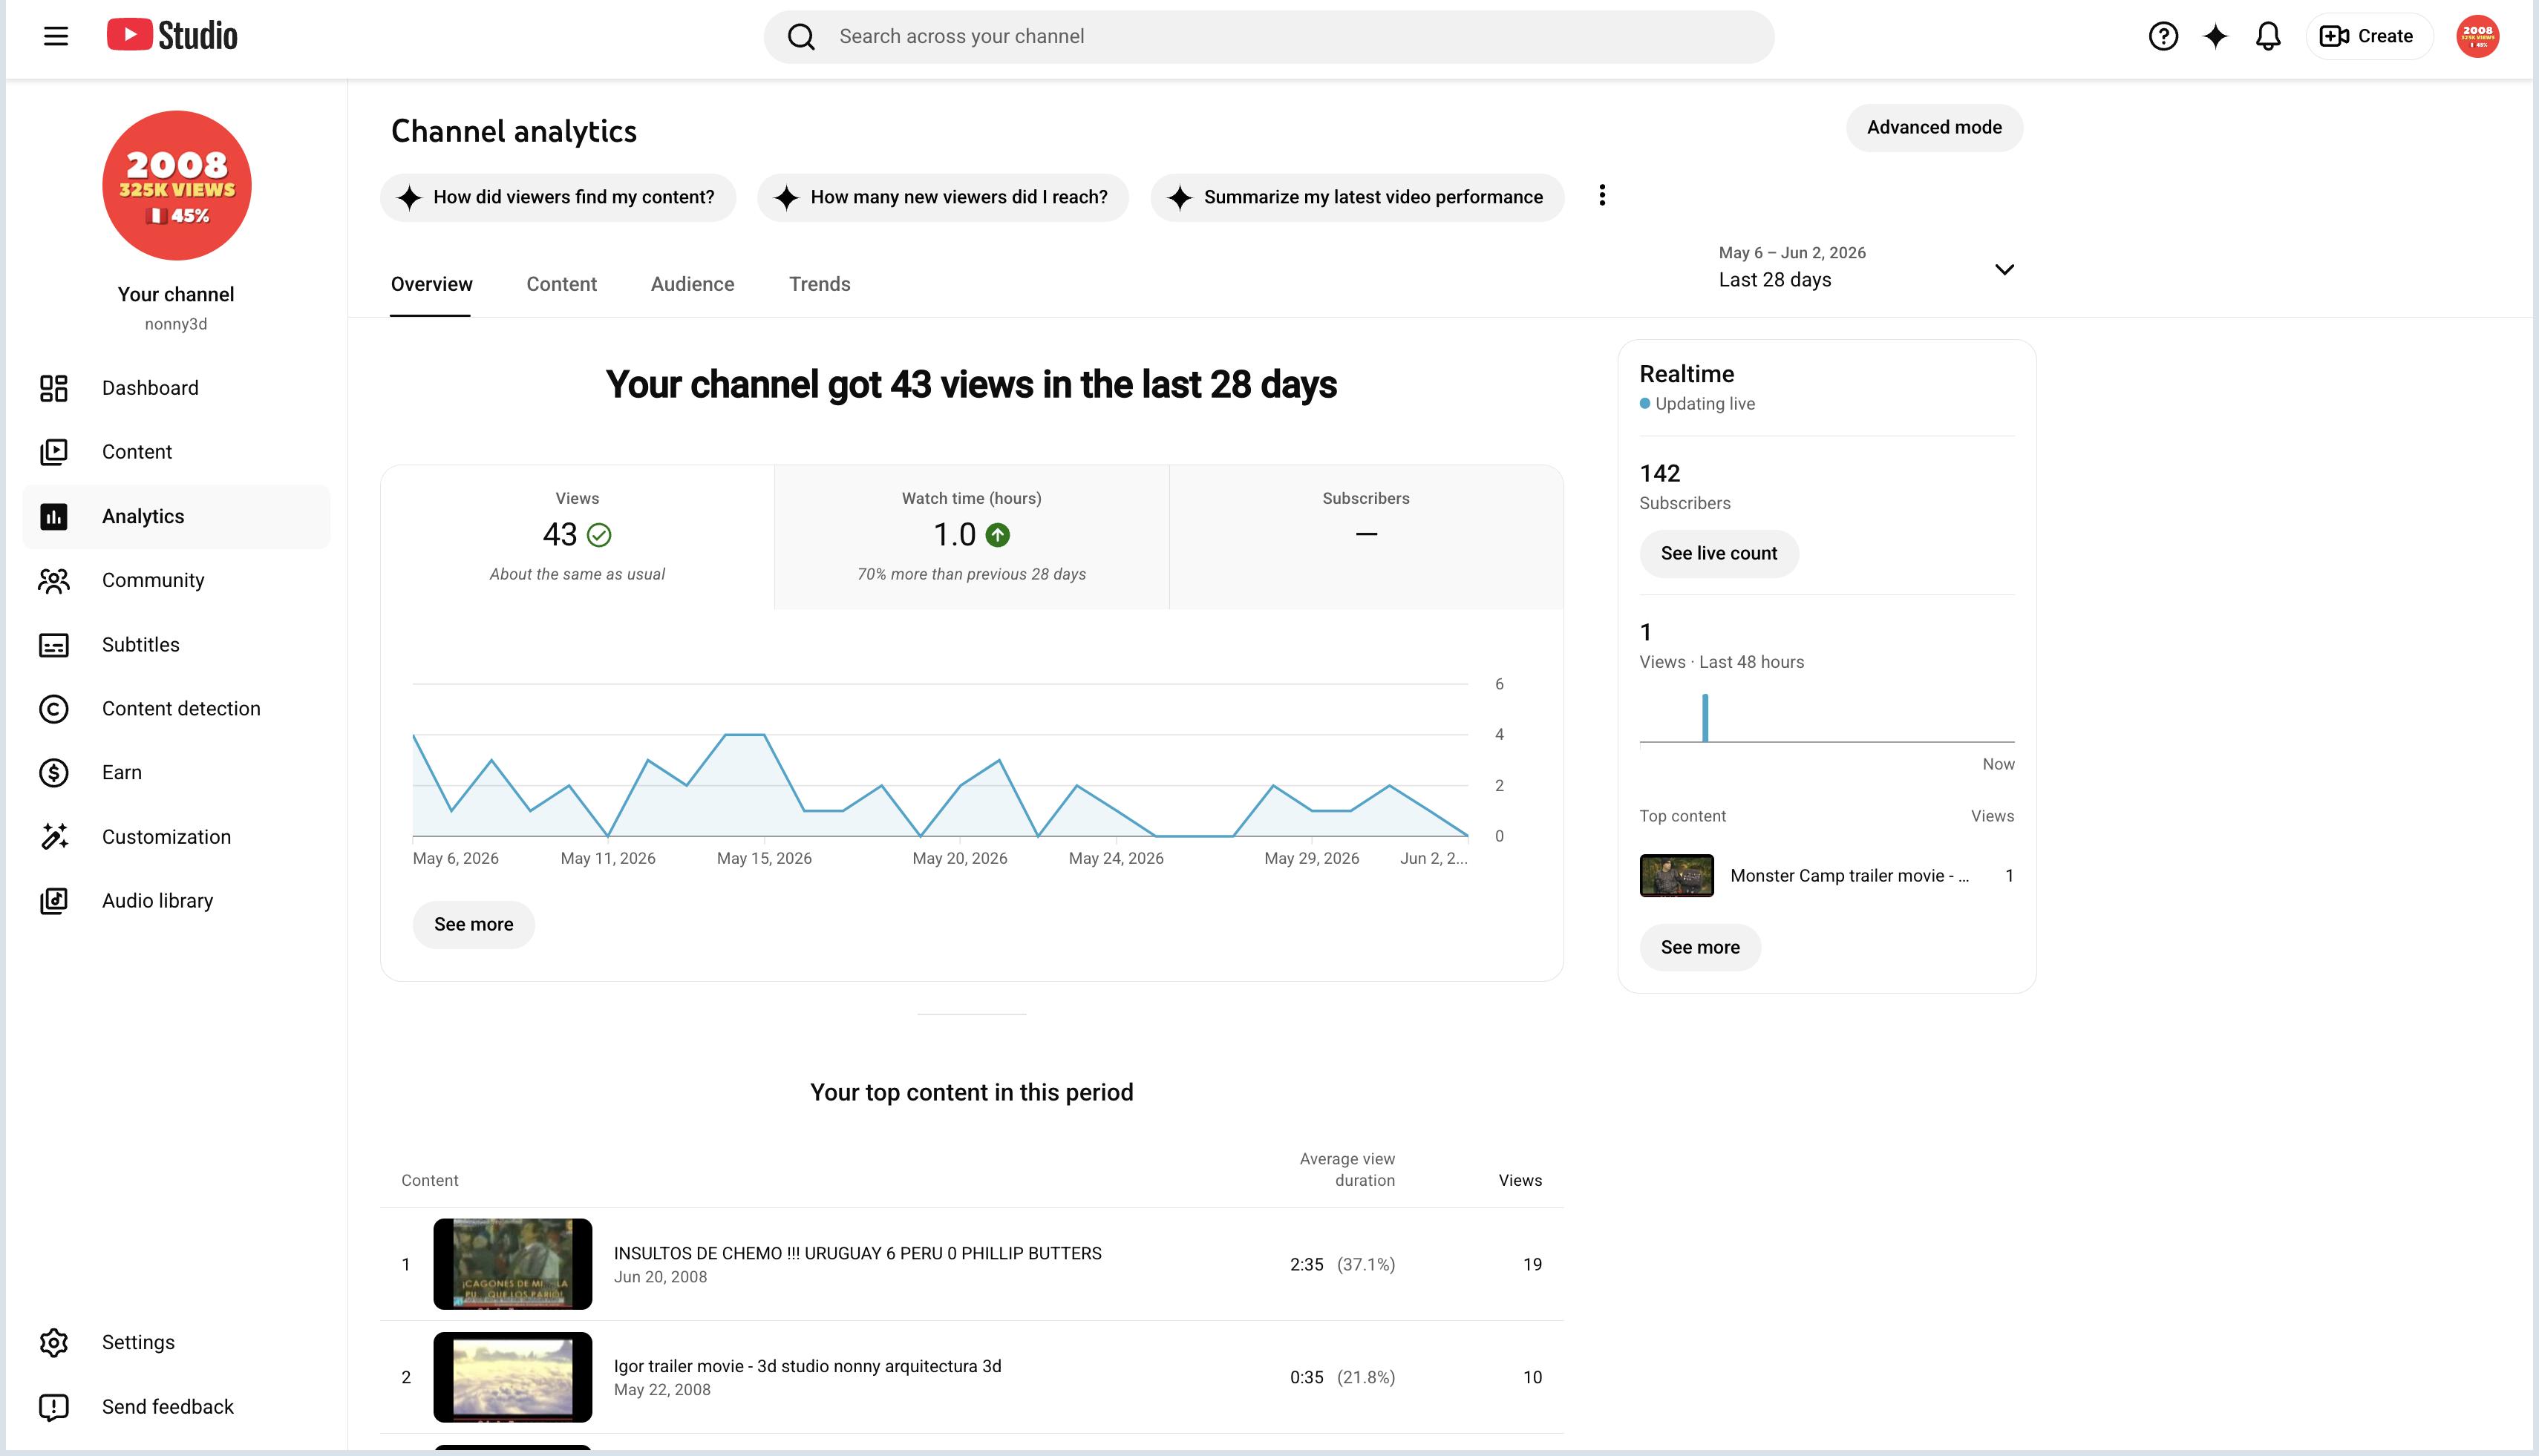
Task: Click See live count button
Action: [1719, 554]
